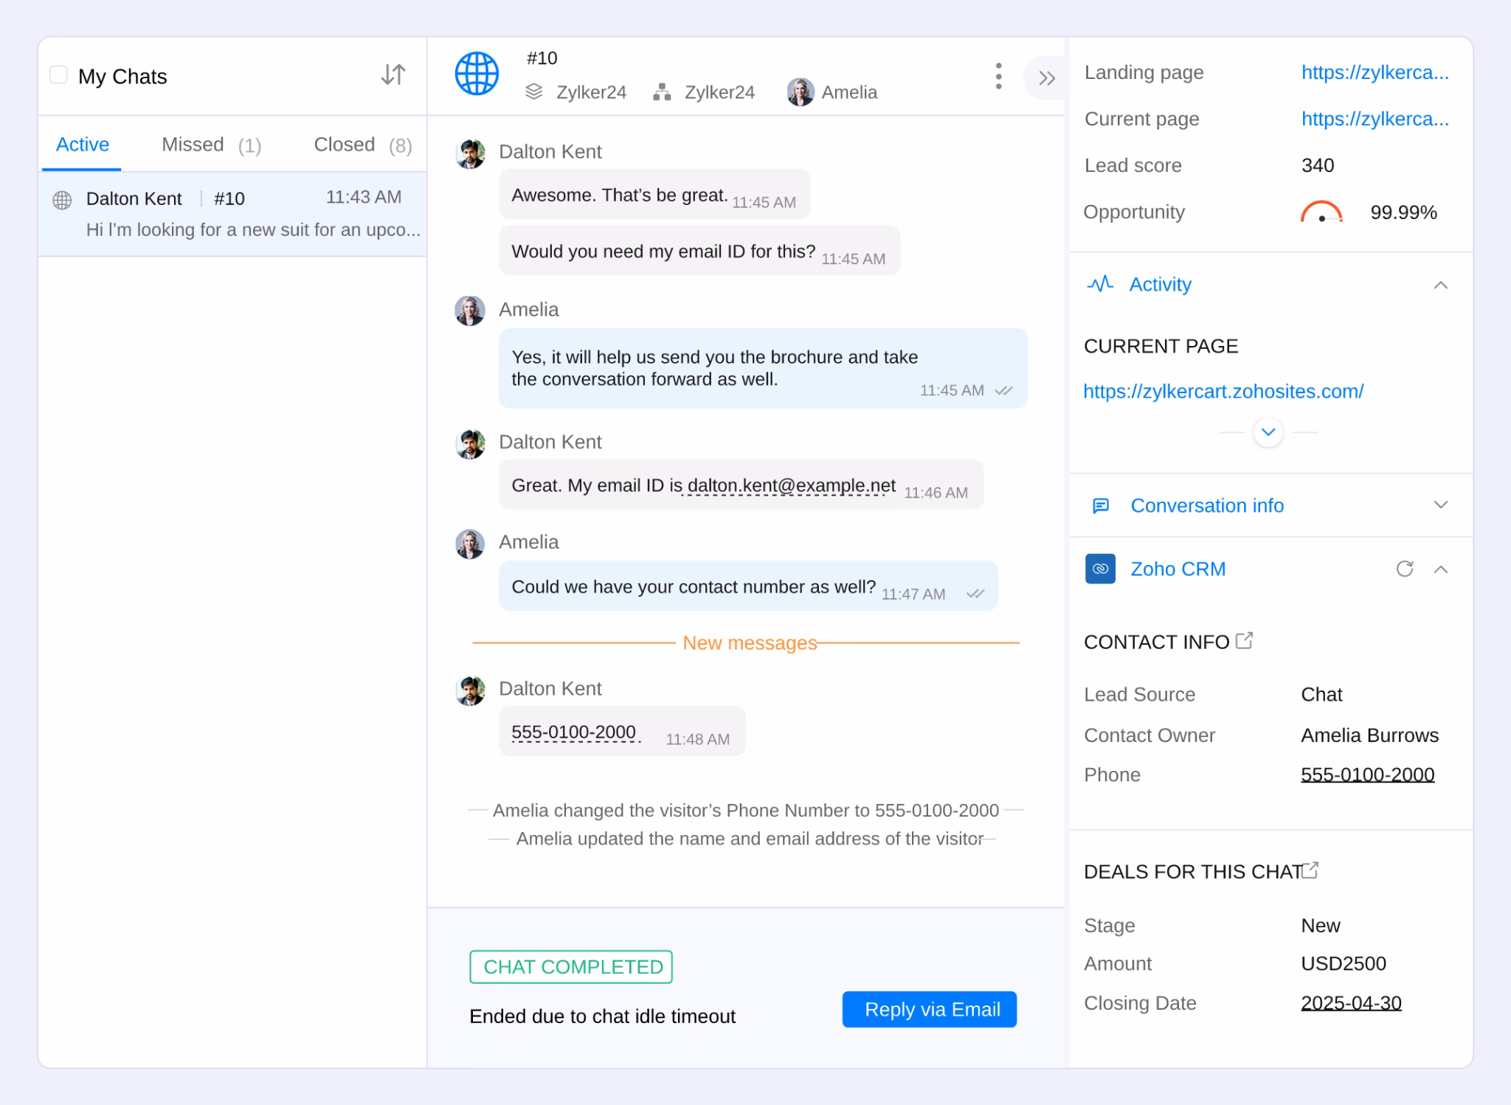
Task: Open Contact Info in new window icon
Action: [1244, 640]
